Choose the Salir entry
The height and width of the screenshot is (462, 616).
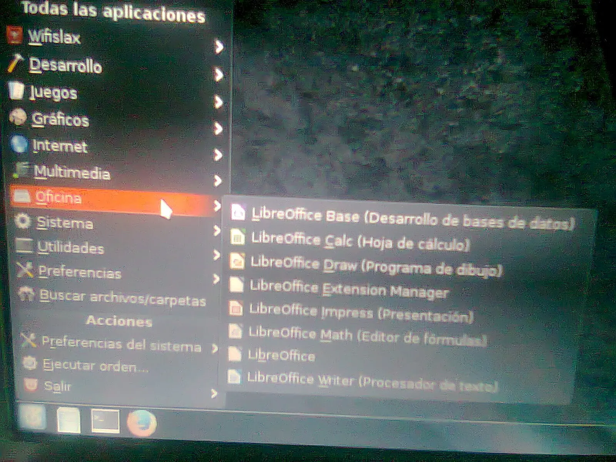58,386
